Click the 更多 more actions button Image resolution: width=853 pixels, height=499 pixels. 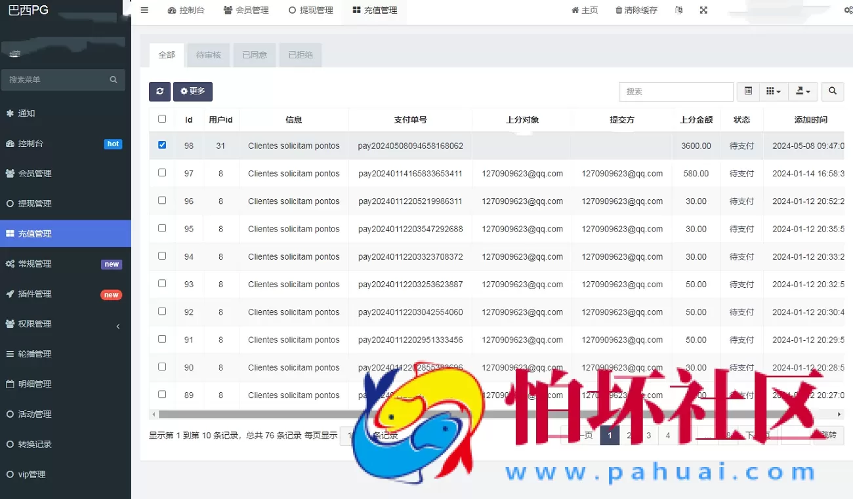click(x=192, y=91)
